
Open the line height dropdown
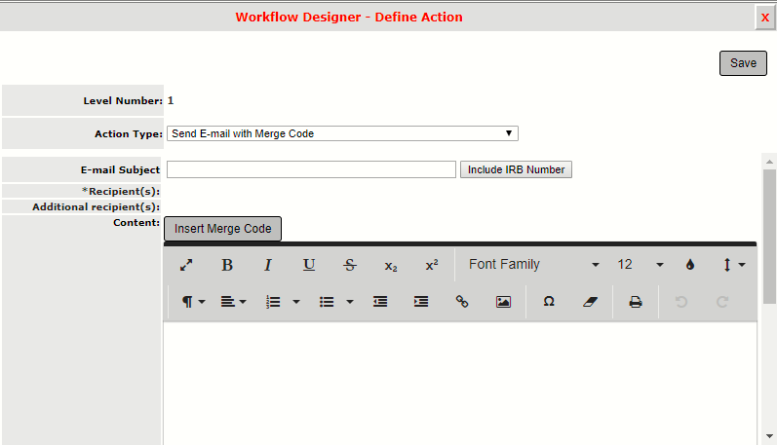coord(733,265)
